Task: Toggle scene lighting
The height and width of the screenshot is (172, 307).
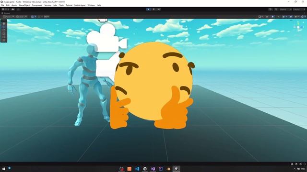Action: pos(273,17)
